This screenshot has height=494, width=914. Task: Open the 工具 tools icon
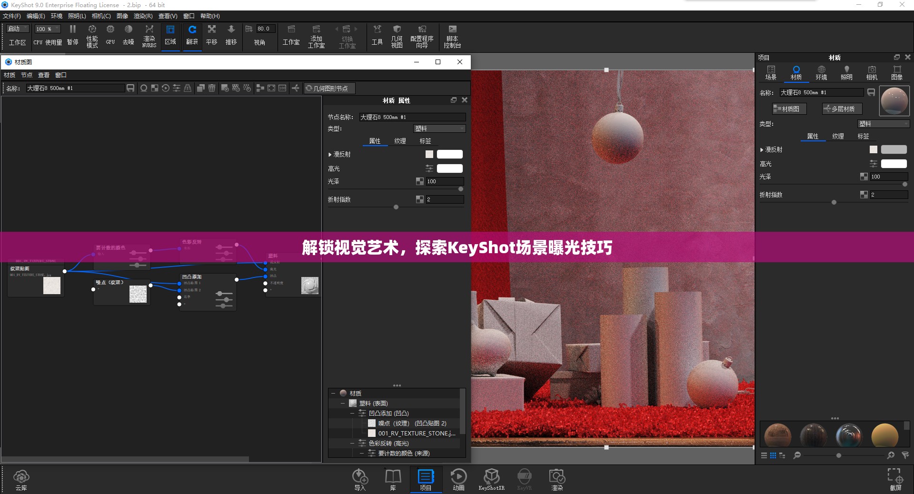point(377,35)
